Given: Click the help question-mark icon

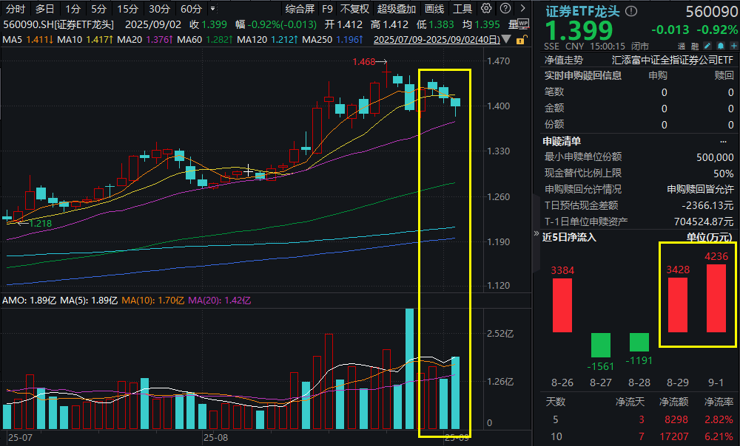Looking at the screenshot, I should coord(506,9).
